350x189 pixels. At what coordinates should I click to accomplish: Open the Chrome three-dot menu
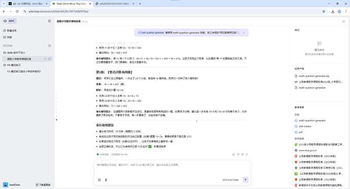click(x=346, y=11)
